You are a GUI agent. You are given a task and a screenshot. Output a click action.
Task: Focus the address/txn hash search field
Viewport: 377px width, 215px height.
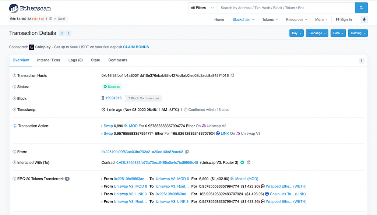pyautogui.click(x=286, y=8)
